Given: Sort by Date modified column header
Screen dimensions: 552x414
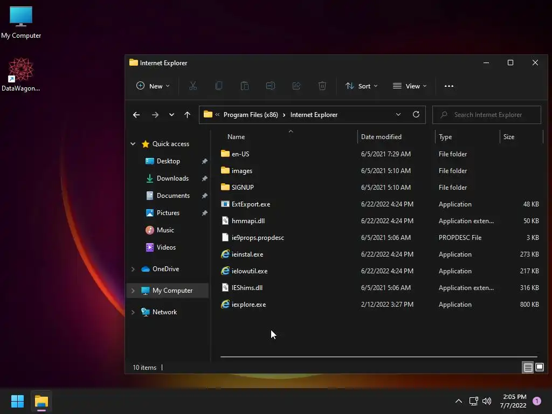Looking at the screenshot, I should point(381,136).
